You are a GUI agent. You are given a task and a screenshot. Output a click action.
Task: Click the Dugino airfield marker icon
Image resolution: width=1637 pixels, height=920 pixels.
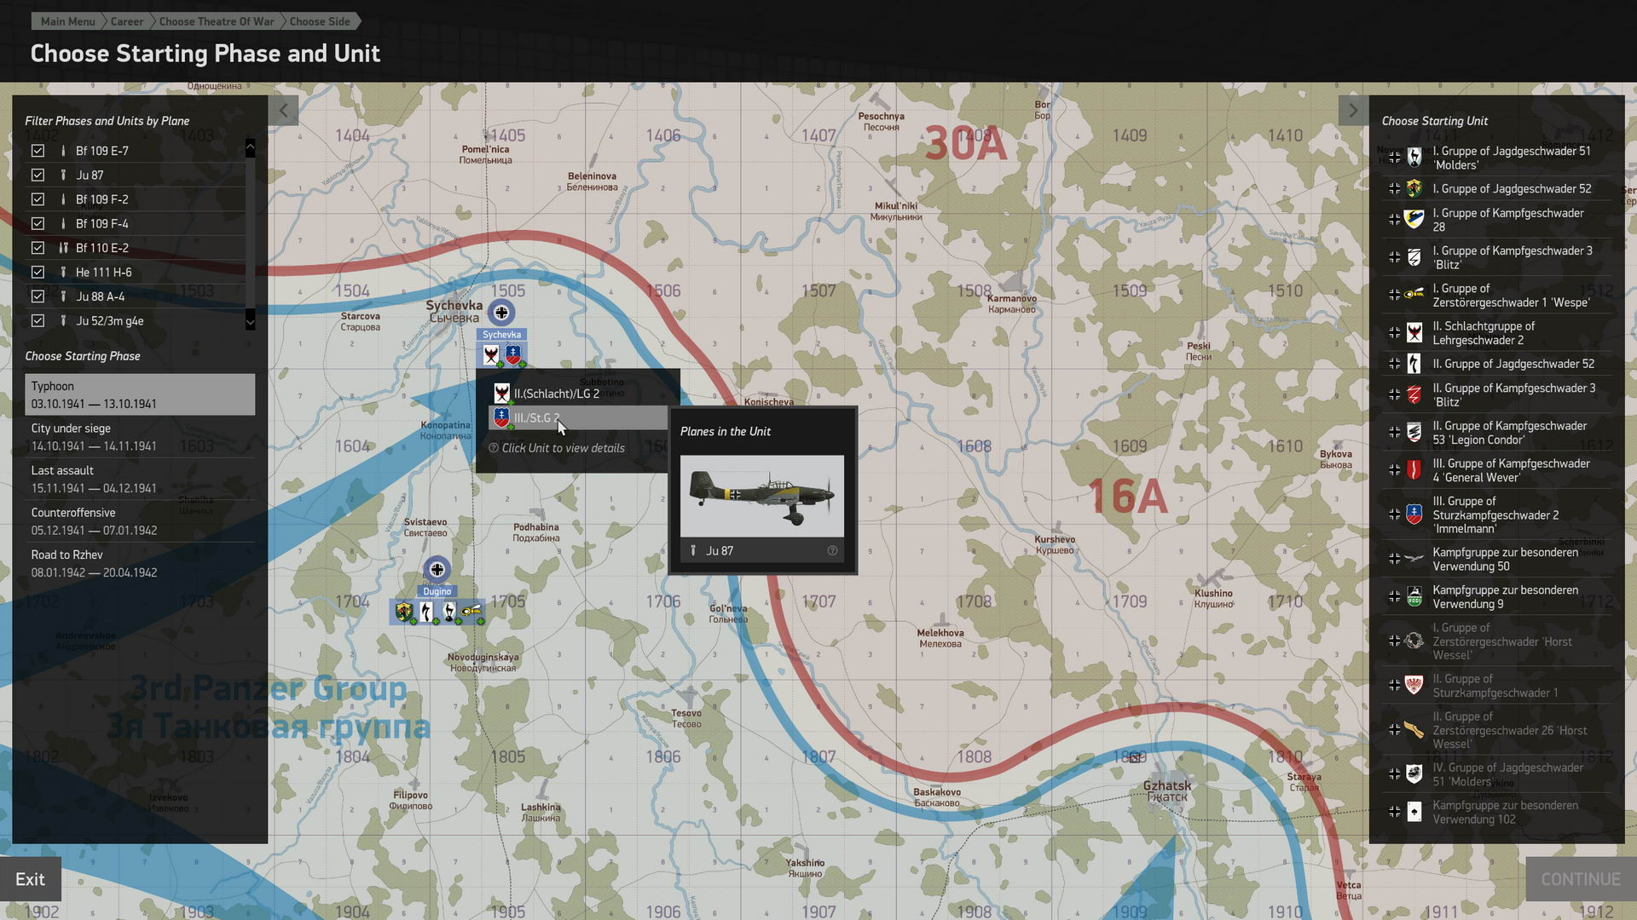437,569
